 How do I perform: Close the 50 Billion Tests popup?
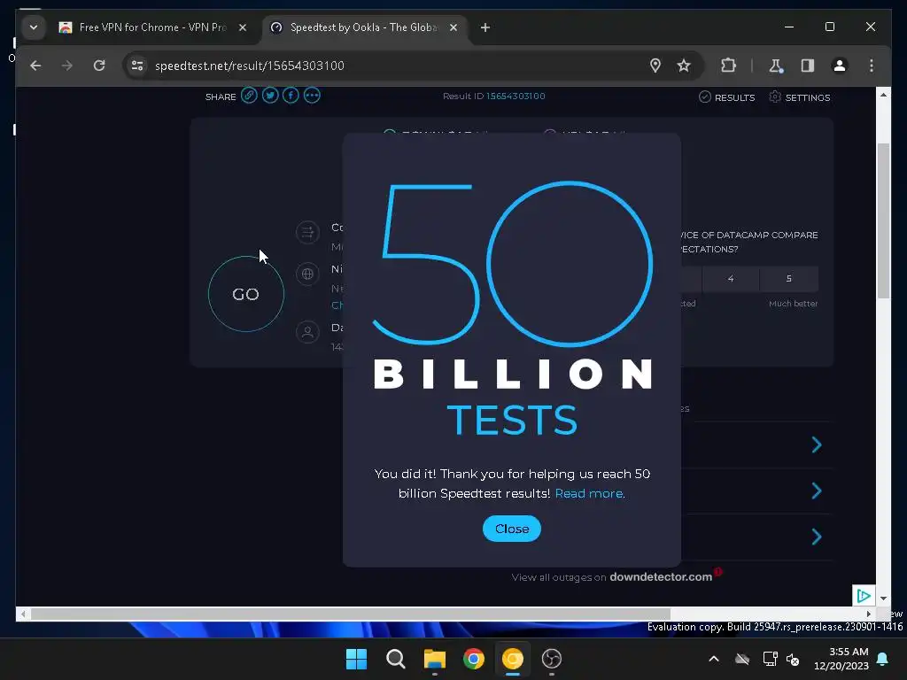pos(511,529)
